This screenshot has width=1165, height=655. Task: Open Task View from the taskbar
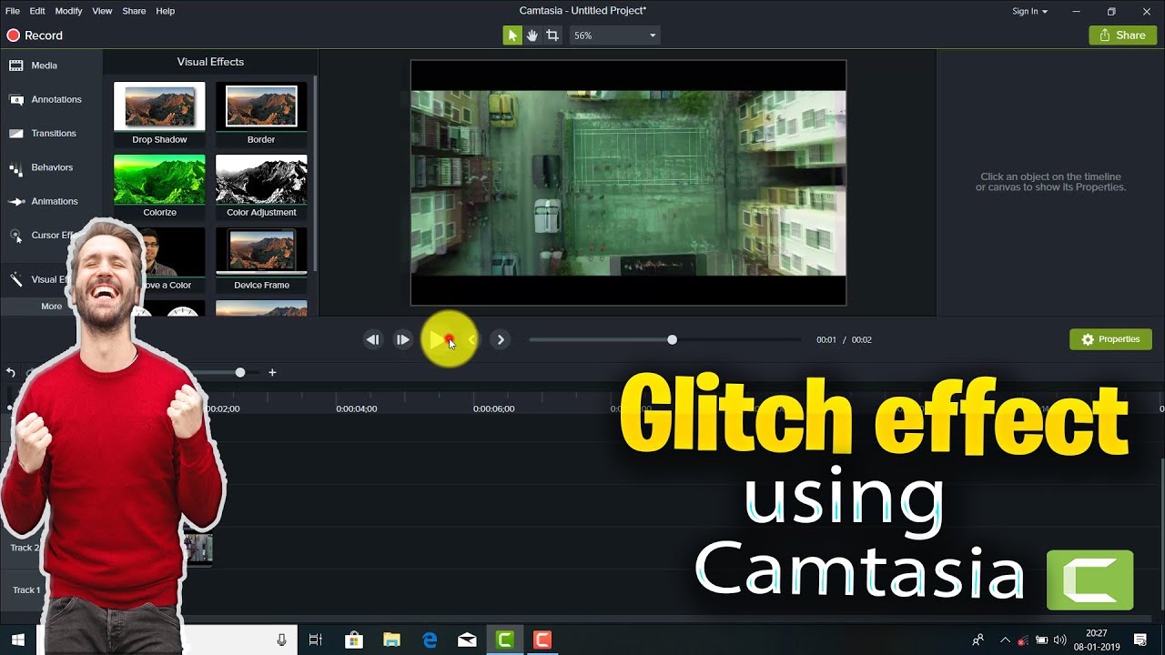tap(316, 640)
